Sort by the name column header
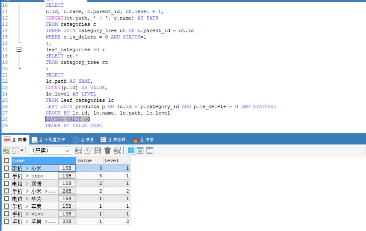Image resolution: width=366 pixels, height=231 pixels. point(44,160)
